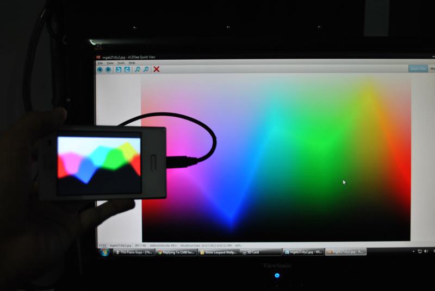This screenshot has height=291, width=435.
Task: Rotate the image clockwise
Action: 127,69
